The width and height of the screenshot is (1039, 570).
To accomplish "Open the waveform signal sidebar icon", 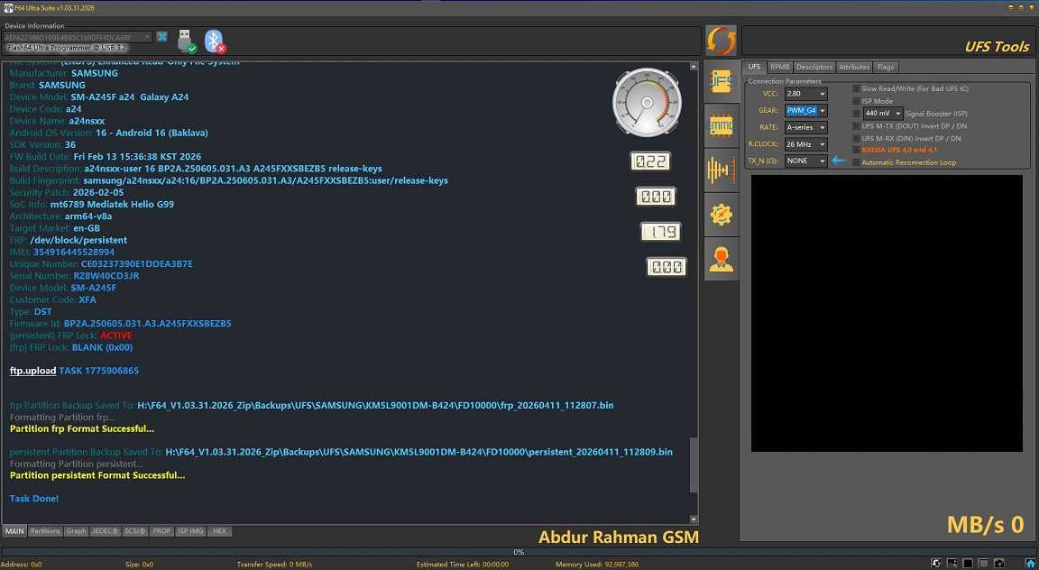I will click(x=721, y=170).
